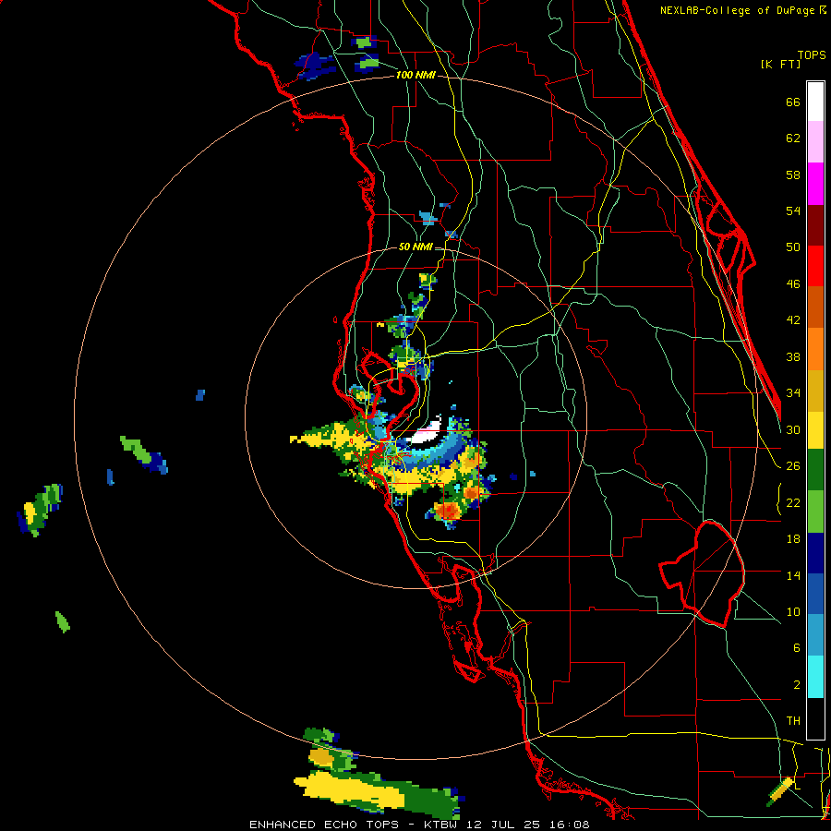Click the '18' scale label
Screen dimensions: 831x831
pyautogui.click(x=793, y=539)
